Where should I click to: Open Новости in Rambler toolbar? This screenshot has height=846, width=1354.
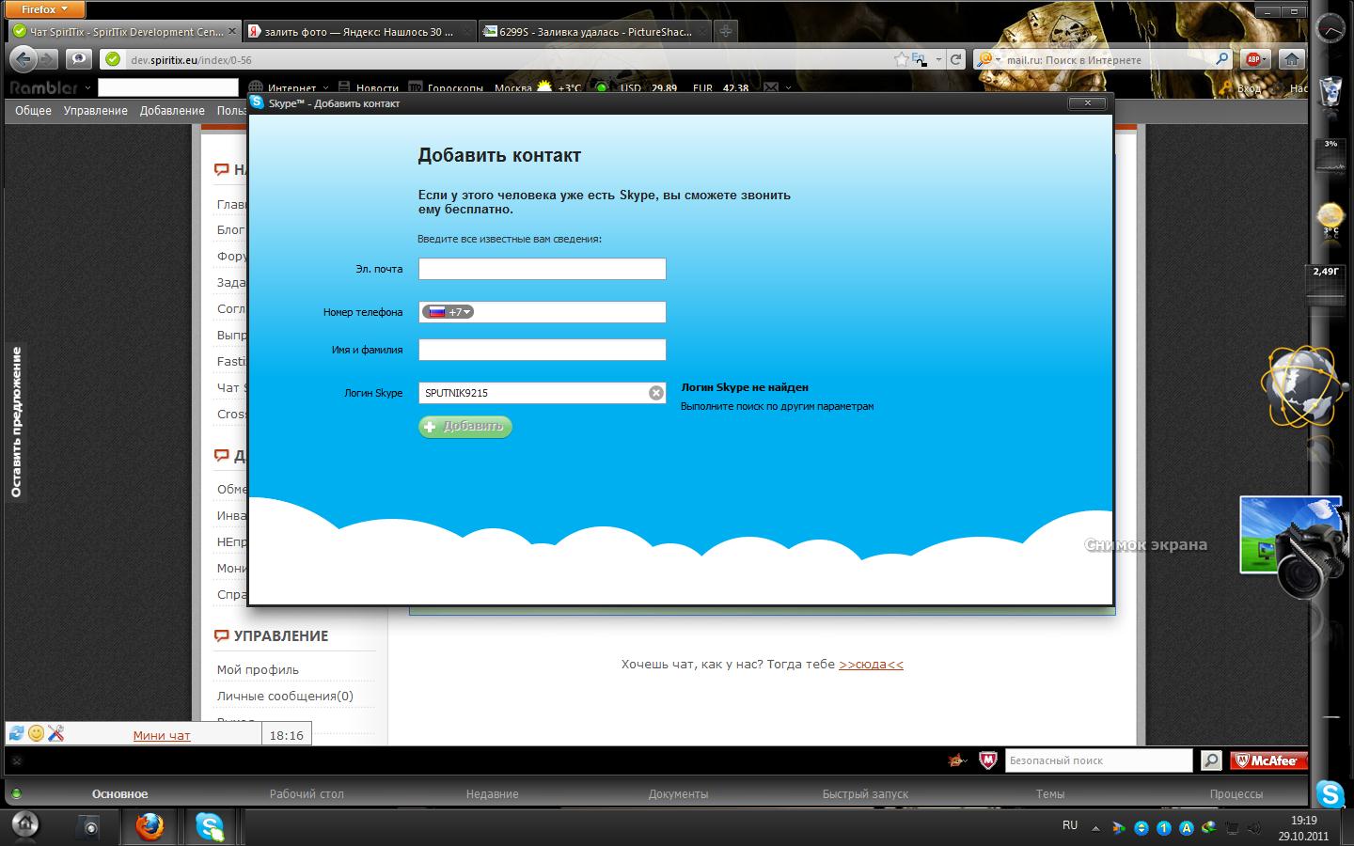(x=369, y=88)
